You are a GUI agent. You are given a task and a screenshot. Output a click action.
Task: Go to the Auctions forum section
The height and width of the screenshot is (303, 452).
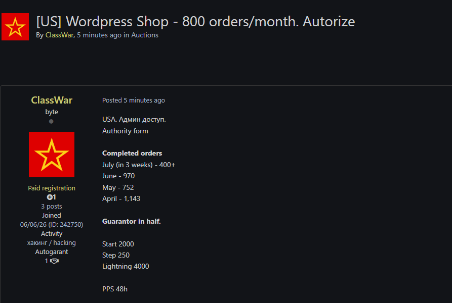[145, 35]
